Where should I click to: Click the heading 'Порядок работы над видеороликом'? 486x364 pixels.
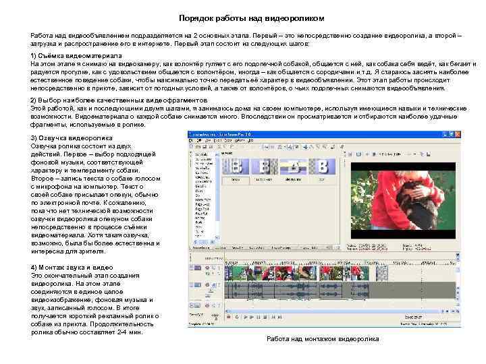pos(252,18)
